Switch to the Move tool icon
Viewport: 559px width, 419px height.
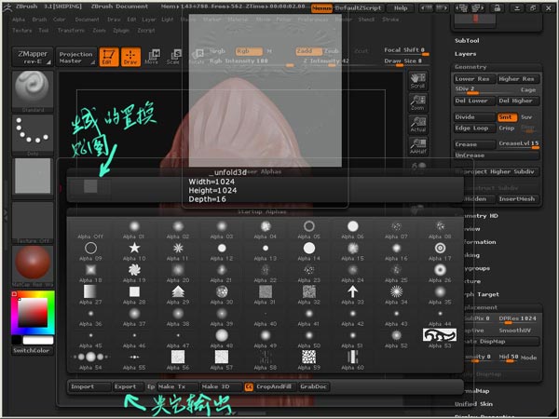click(152, 57)
